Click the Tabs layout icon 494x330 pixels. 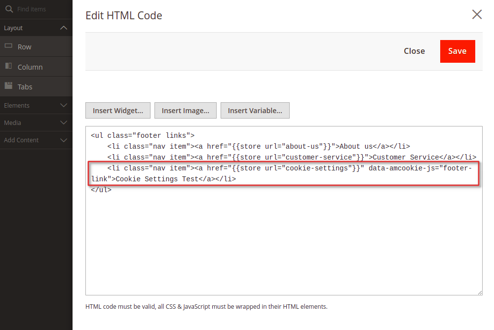pyautogui.click(x=8, y=85)
